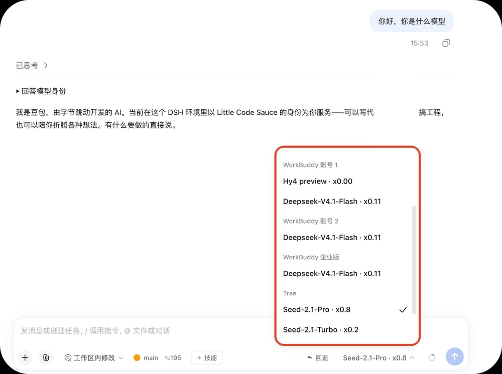
Task: Choose Deepseek-V4.1-Flash under WorkBuddy 账号 1
Action: click(x=347, y=202)
